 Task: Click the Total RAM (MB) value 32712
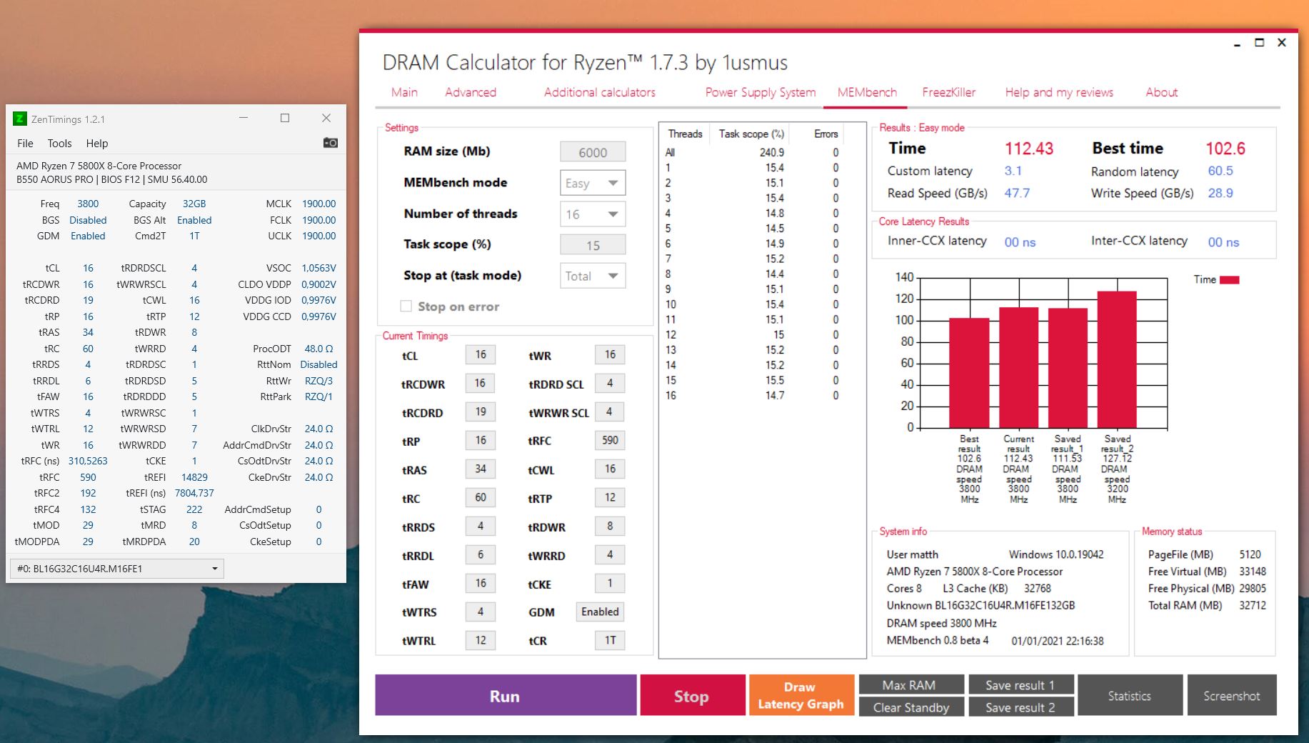click(1253, 605)
